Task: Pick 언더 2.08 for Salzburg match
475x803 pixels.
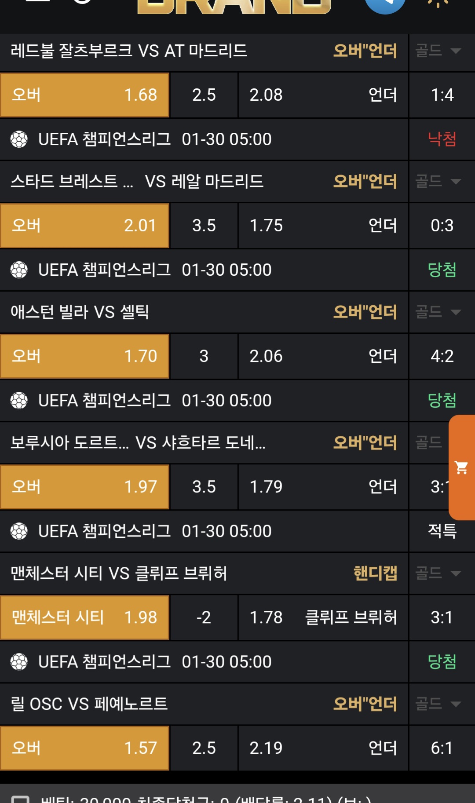Action: click(x=323, y=95)
